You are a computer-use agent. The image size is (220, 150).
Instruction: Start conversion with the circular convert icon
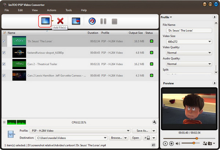92,21
